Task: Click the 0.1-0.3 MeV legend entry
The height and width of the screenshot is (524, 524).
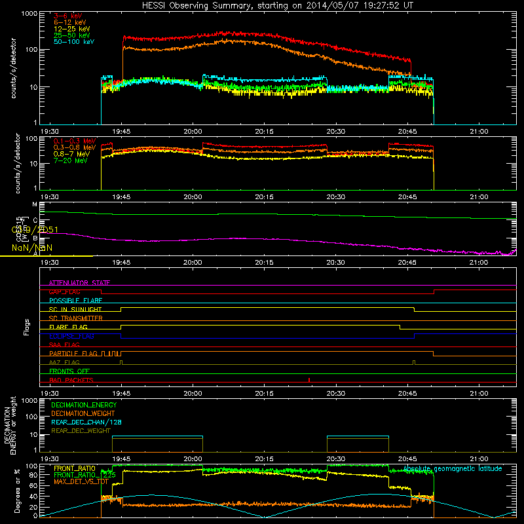Action: click(x=75, y=141)
